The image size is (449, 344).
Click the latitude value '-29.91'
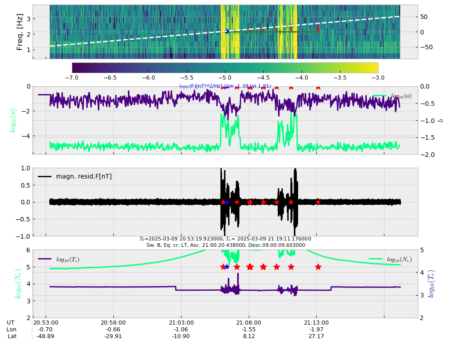(113, 336)
